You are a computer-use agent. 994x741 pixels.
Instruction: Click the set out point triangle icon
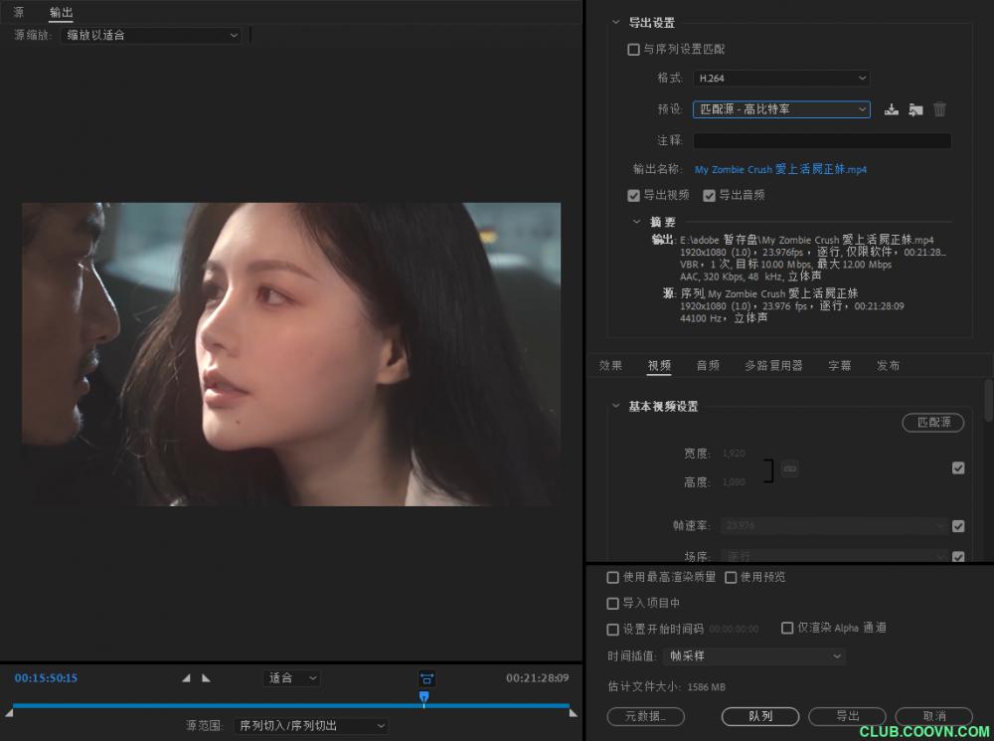[206, 678]
